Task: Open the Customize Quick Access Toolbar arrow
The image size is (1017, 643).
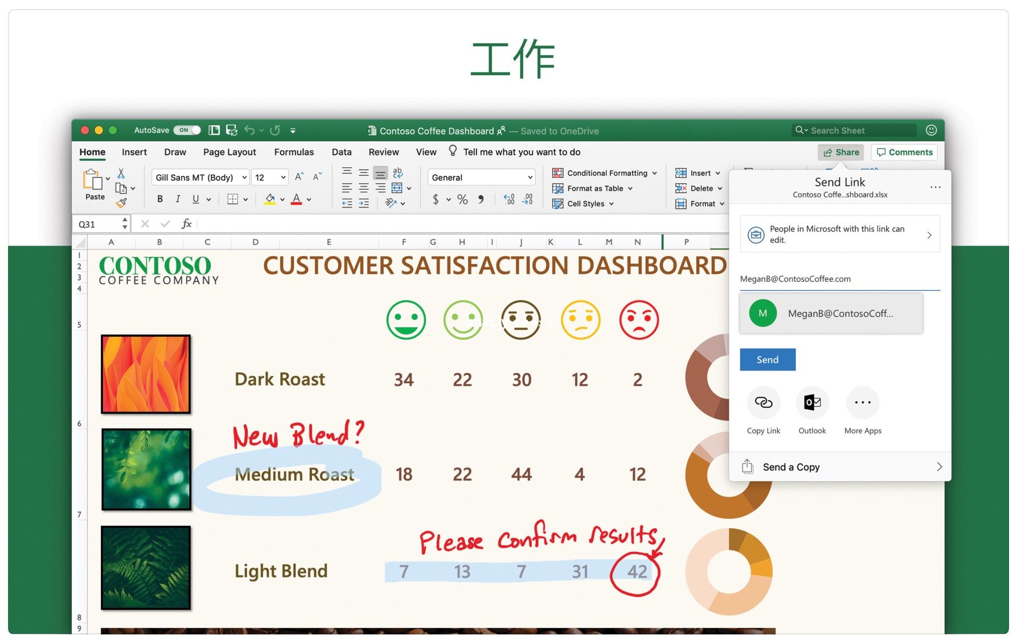Action: coord(293,131)
